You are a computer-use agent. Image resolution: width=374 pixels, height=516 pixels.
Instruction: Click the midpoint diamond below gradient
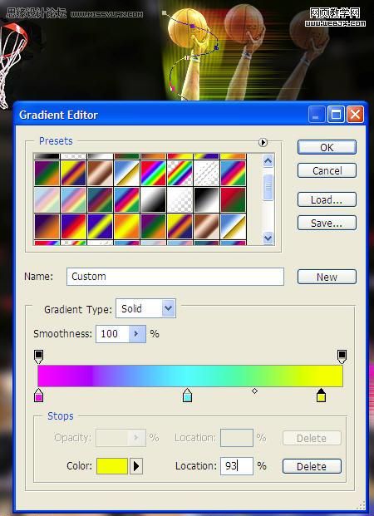[x=254, y=391]
